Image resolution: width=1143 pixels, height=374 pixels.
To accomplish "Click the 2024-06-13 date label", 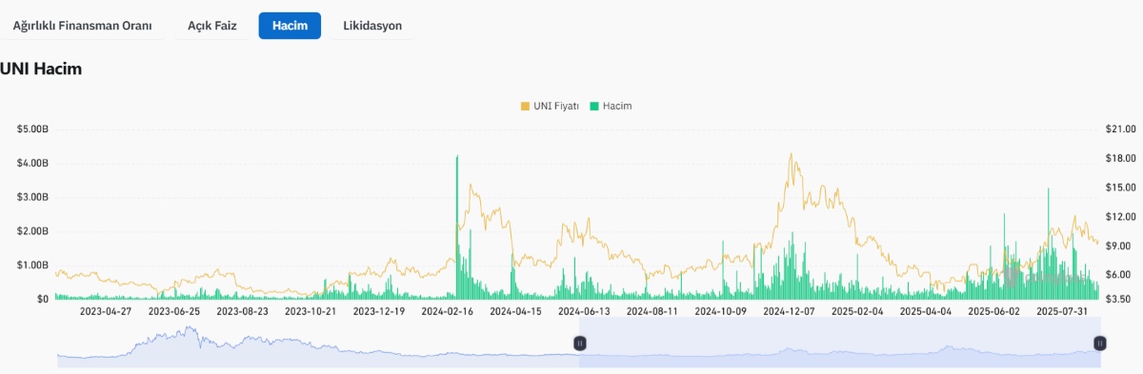I will pyautogui.click(x=584, y=311).
